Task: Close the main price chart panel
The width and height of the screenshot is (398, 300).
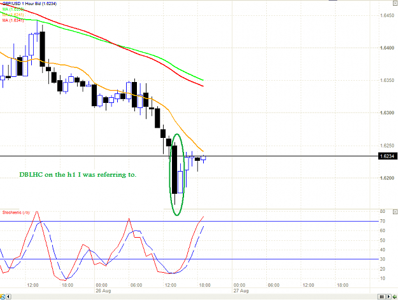Action: [x=395, y=3]
